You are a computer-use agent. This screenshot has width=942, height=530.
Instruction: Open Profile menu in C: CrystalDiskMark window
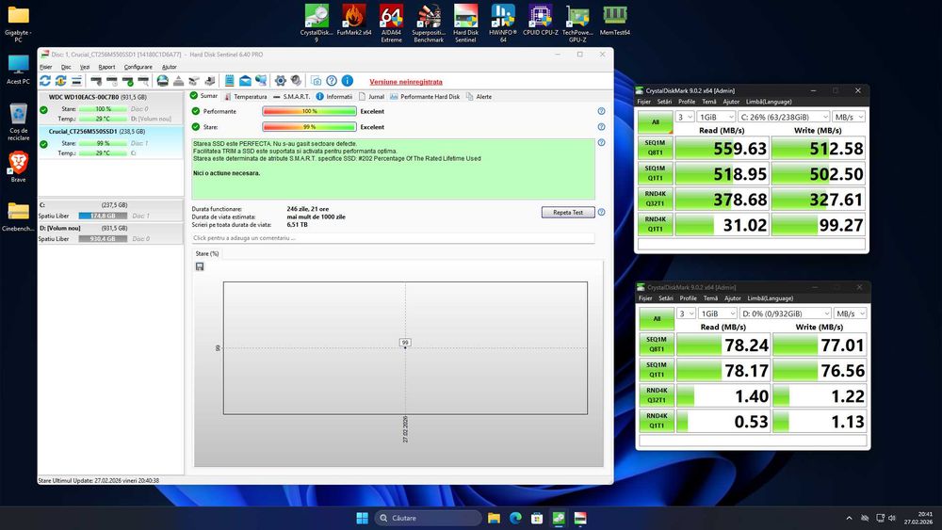(x=687, y=102)
